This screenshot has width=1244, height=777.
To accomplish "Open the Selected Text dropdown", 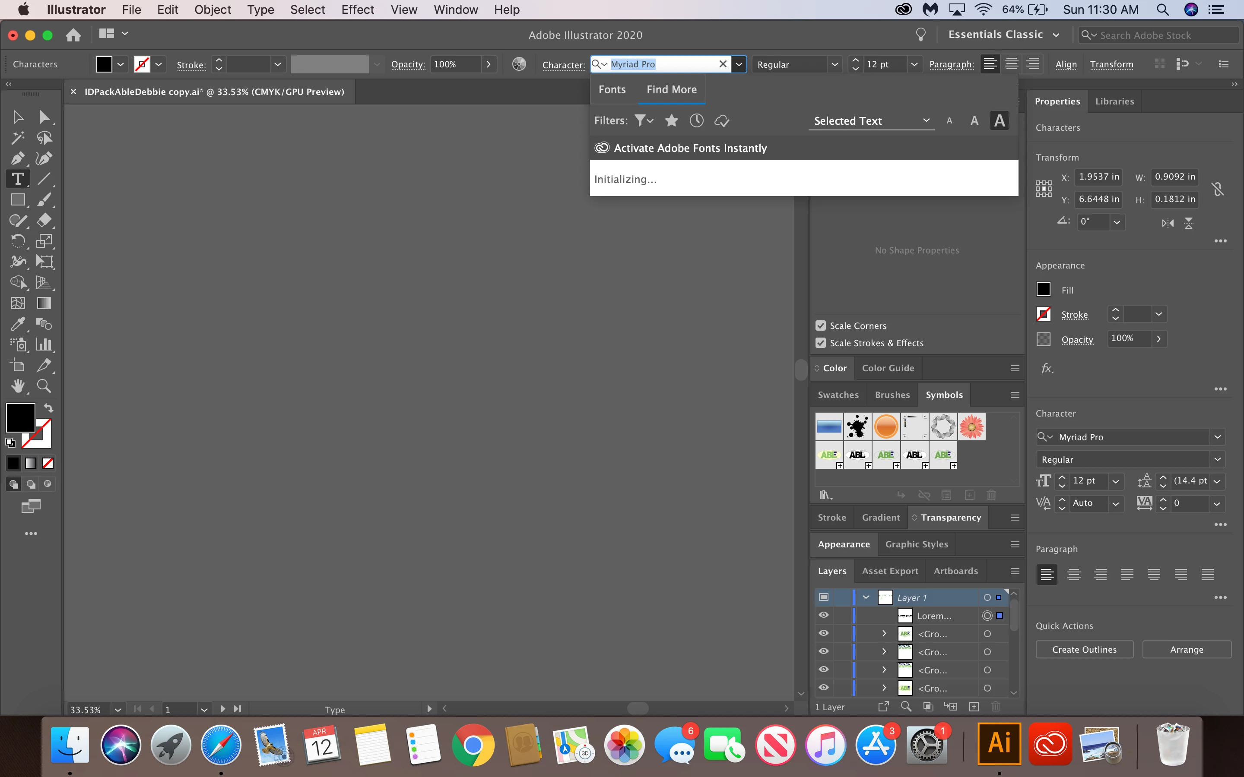I will pos(871,121).
